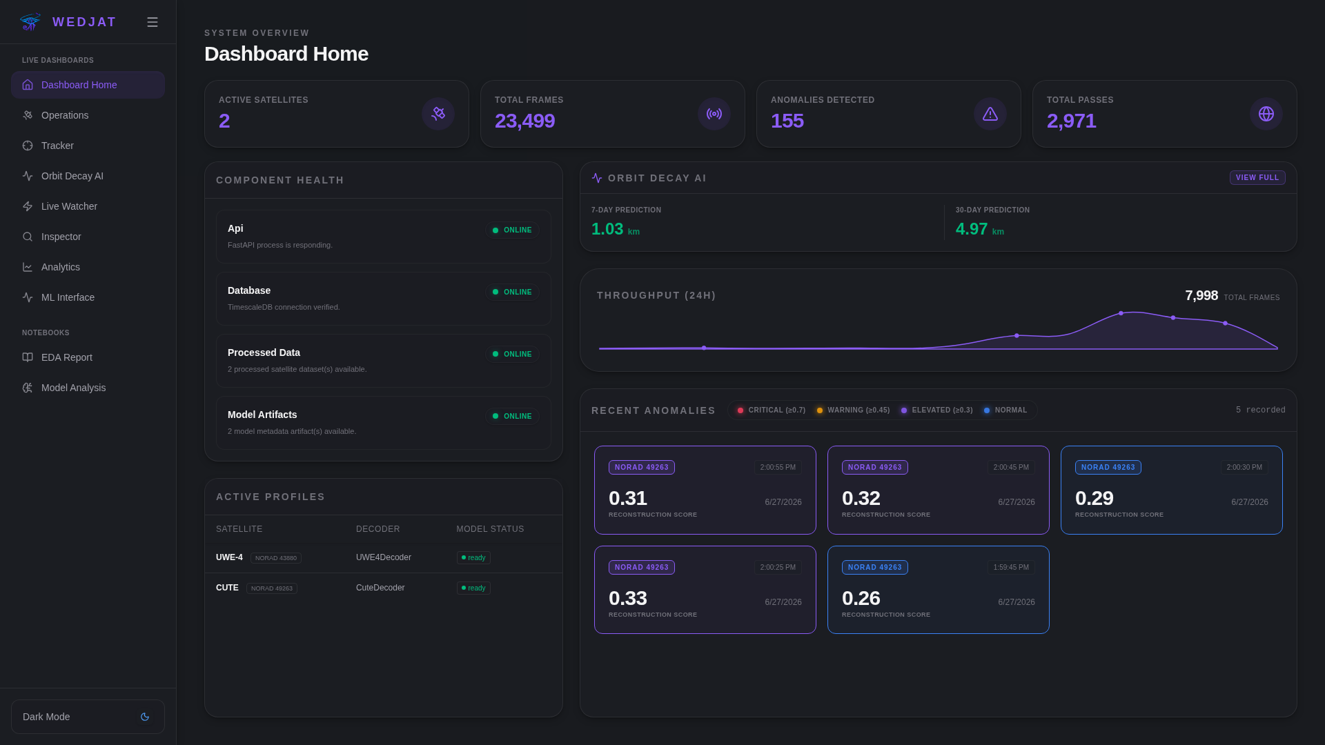The image size is (1325, 745).
Task: Collapse the sidebar with hamburger icon
Action: [x=153, y=22]
